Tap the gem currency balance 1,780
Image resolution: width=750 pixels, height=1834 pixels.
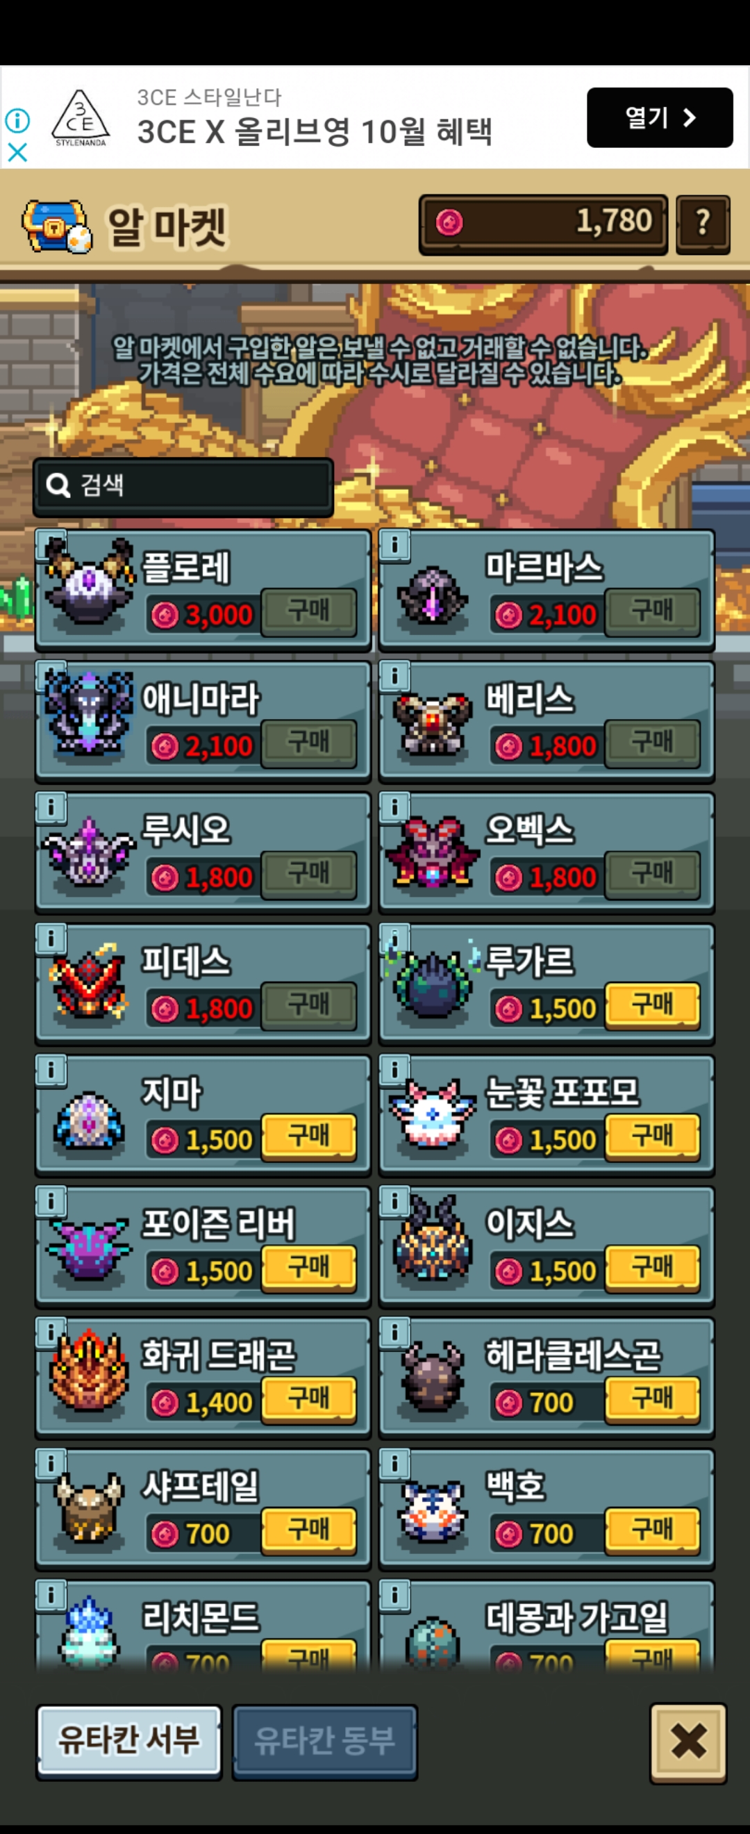click(x=543, y=224)
